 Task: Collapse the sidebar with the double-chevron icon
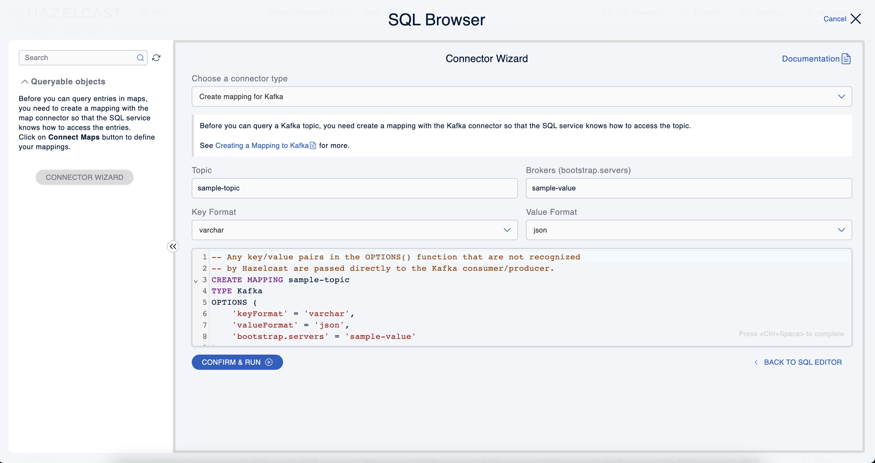[173, 246]
